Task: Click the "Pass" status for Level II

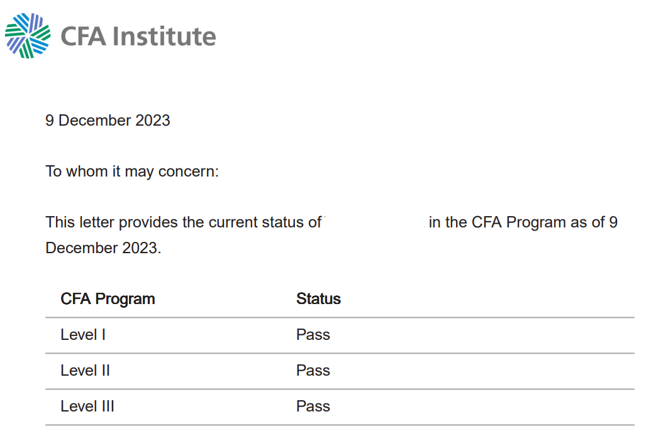Action: click(x=313, y=371)
